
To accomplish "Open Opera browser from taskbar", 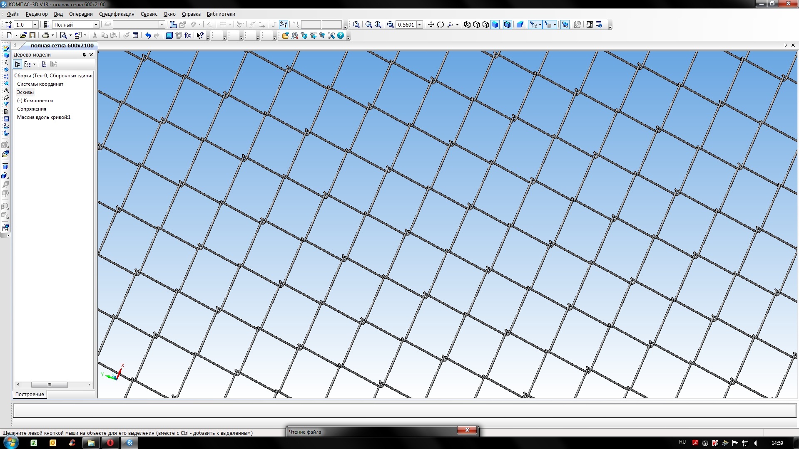I will click(110, 443).
